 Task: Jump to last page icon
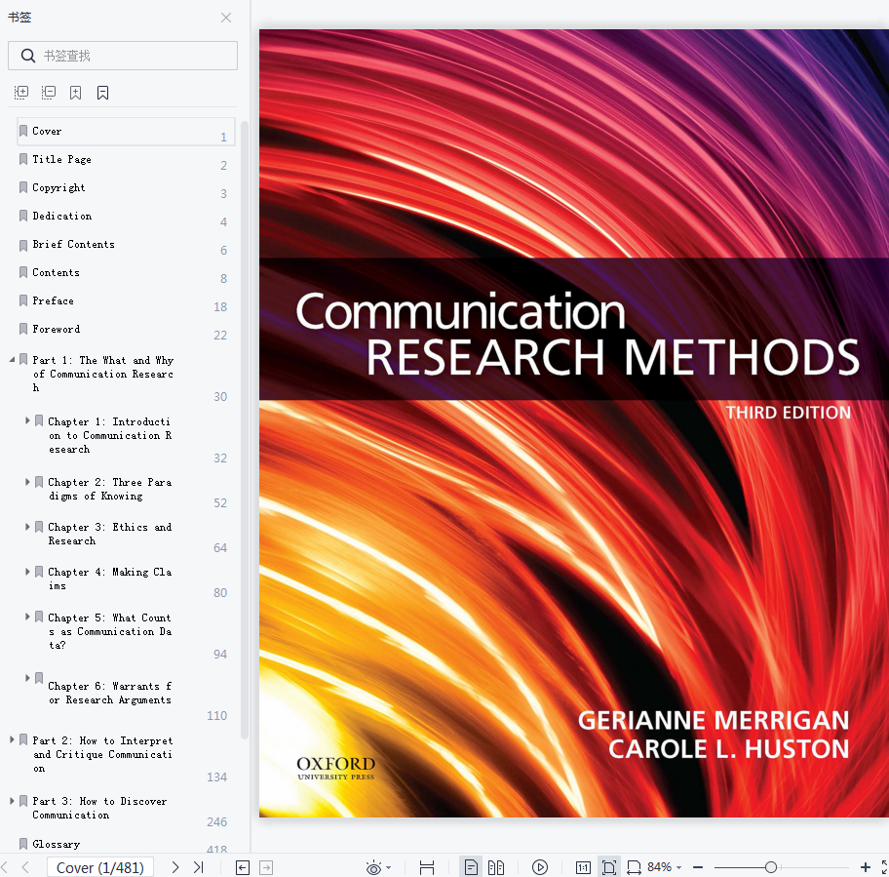(x=198, y=867)
